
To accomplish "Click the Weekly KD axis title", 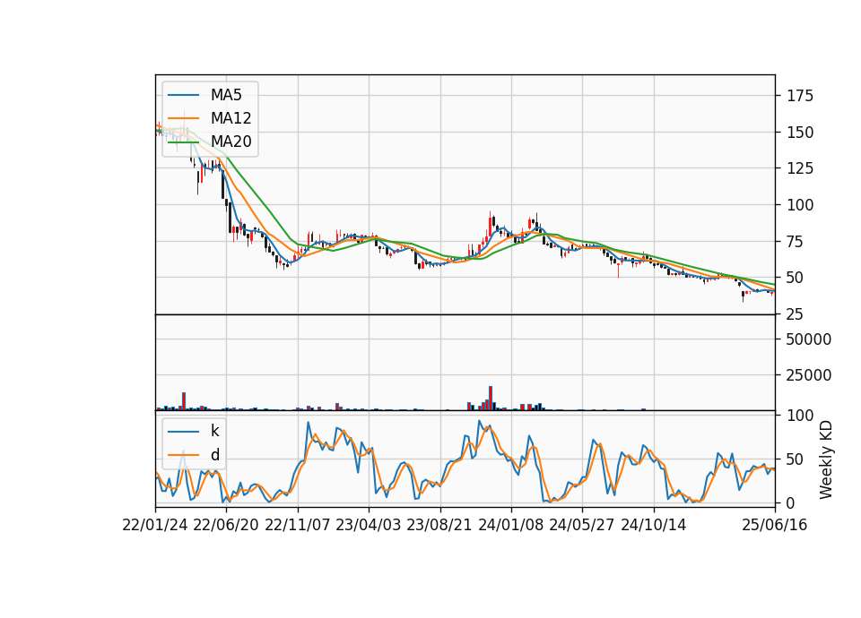I will [x=826, y=459].
